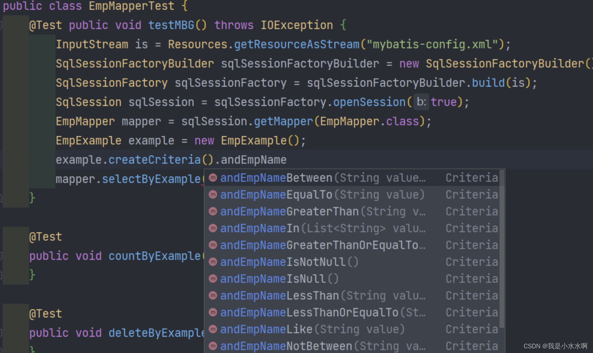Click @Test annotation above deleteByExample
Image resolution: width=593 pixels, height=353 pixels.
click(x=46, y=314)
